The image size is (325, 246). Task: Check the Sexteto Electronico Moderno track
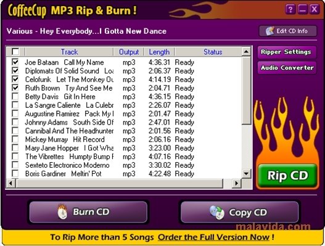(15, 165)
